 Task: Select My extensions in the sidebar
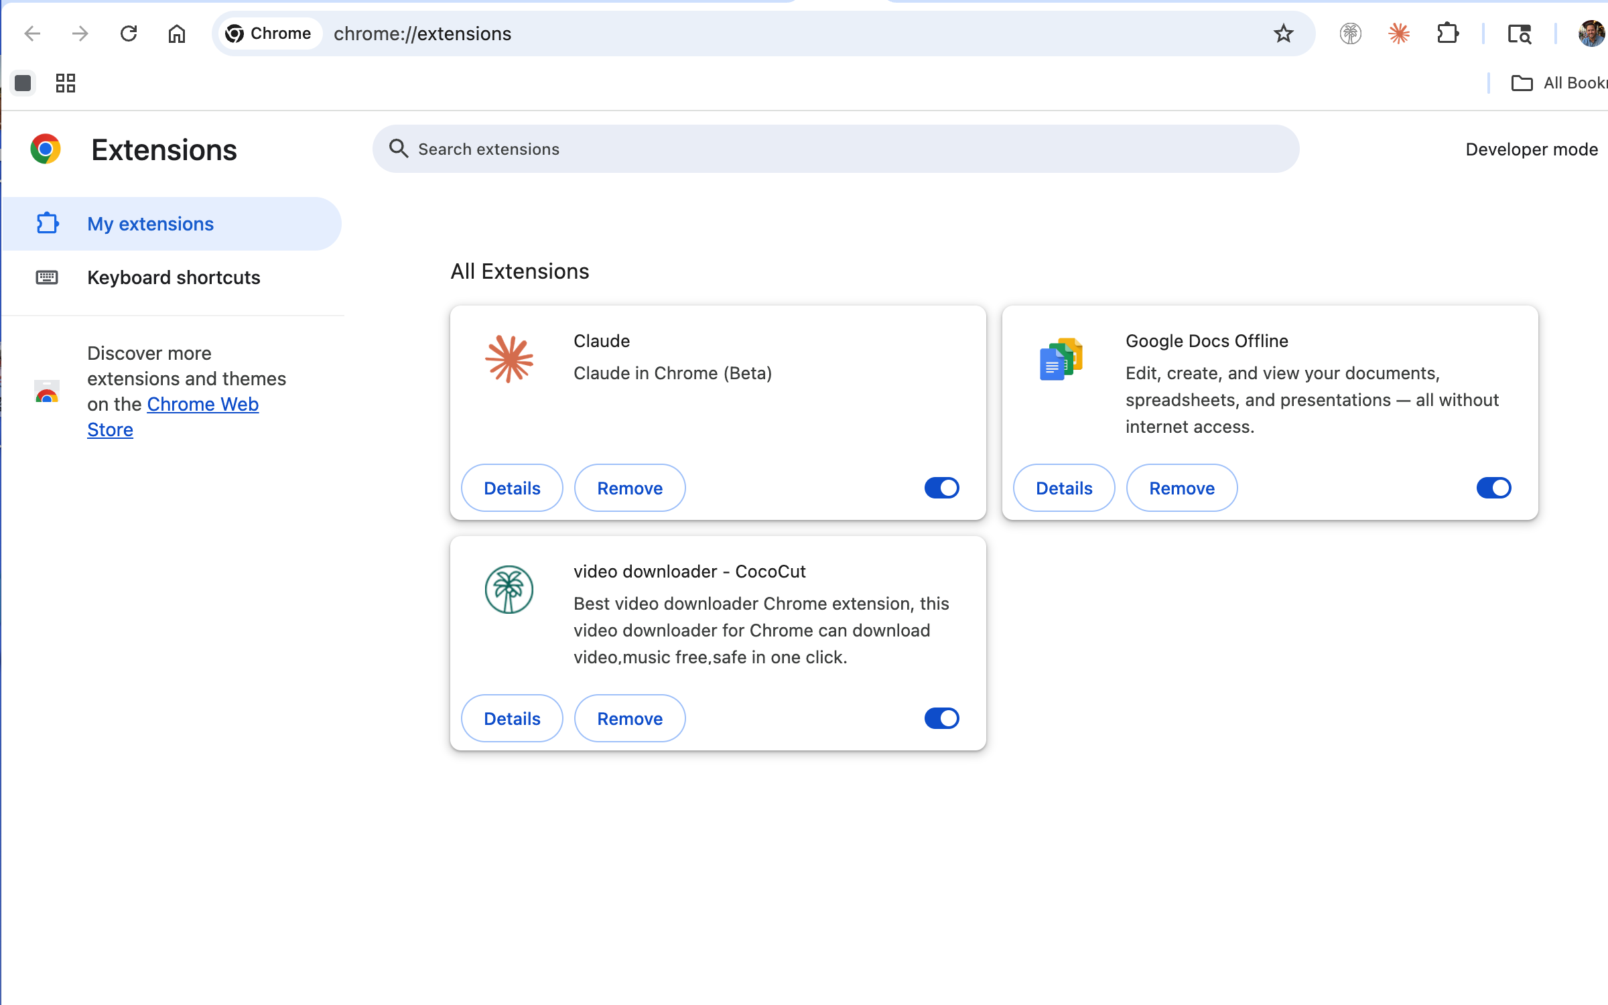172,224
